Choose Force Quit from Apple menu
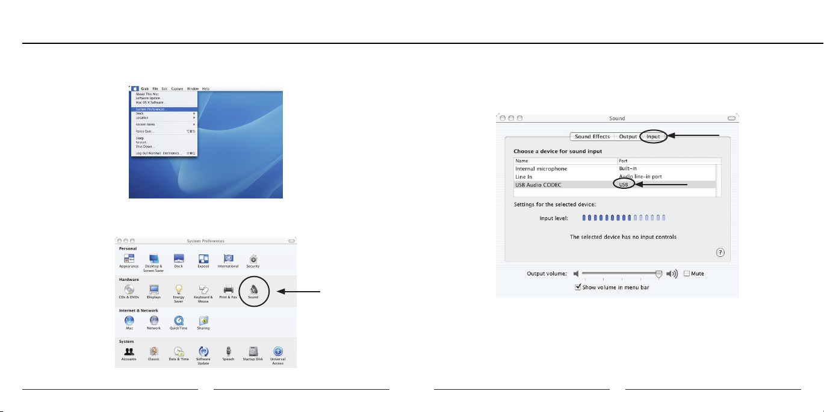 pyautogui.click(x=164, y=131)
